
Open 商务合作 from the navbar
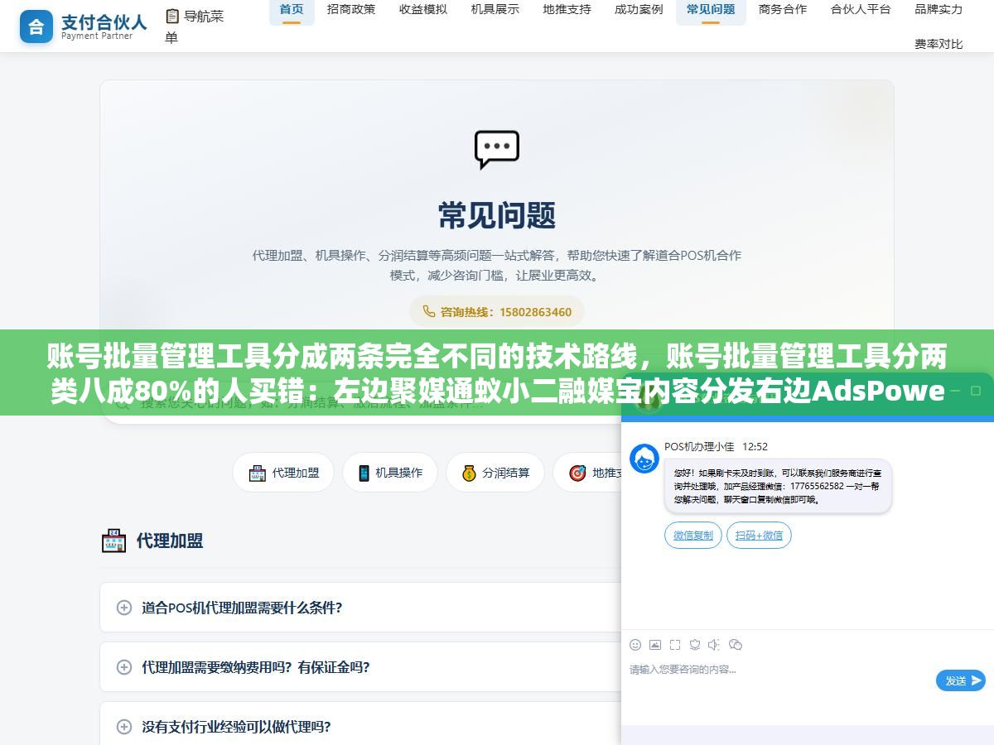783,10
